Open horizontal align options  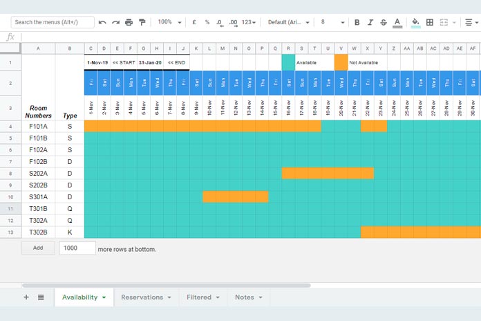coord(469,22)
